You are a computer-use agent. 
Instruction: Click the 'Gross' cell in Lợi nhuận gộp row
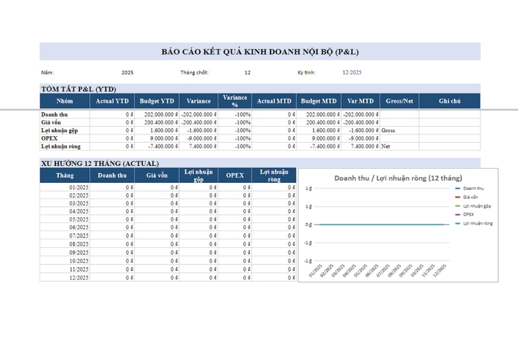click(399, 131)
